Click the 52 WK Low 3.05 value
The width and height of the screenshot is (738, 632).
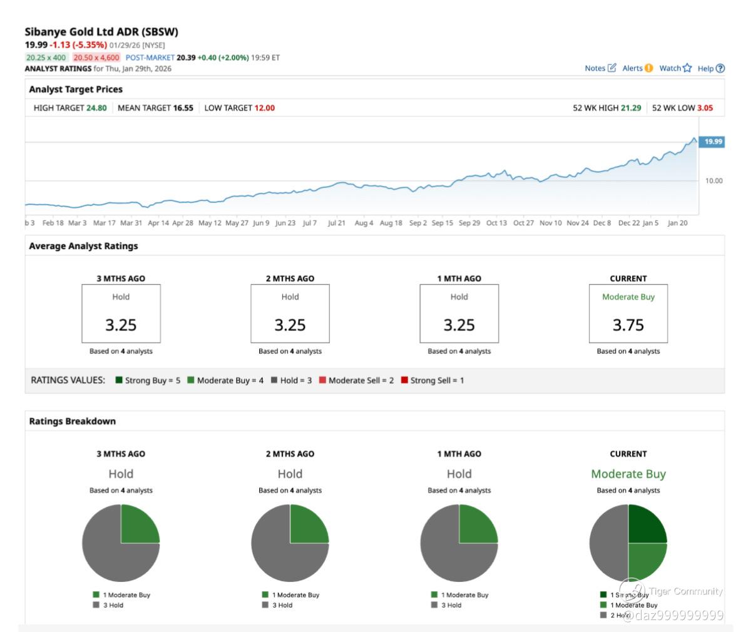tap(705, 108)
